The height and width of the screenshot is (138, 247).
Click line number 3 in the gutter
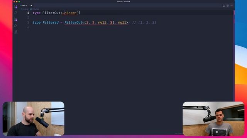pyautogui.click(x=28, y=23)
